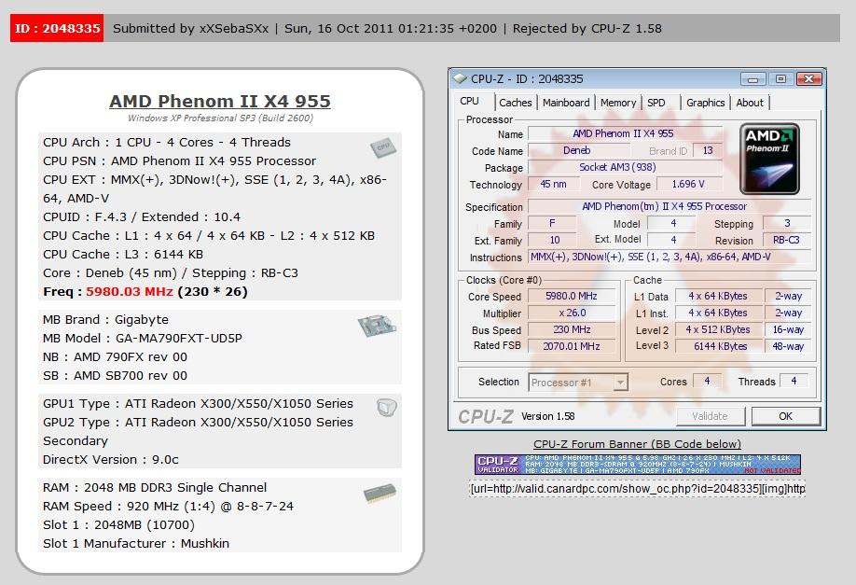
Task: Open the About tab
Action: (750, 103)
